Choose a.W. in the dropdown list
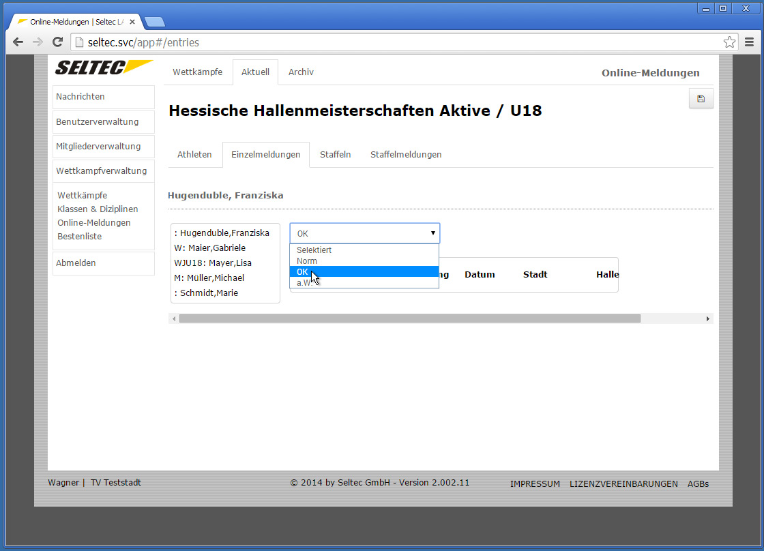The height and width of the screenshot is (551, 764). click(364, 282)
